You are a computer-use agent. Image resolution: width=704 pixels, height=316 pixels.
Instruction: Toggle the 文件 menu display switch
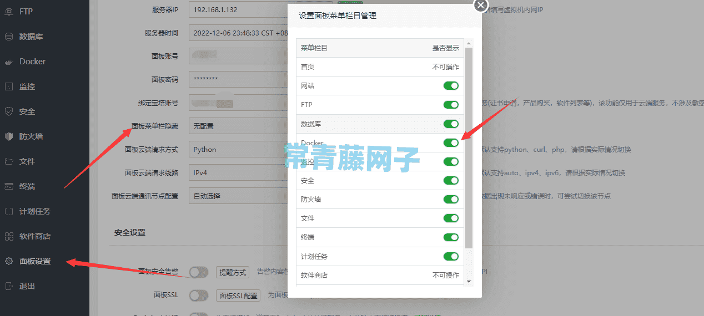tap(451, 218)
